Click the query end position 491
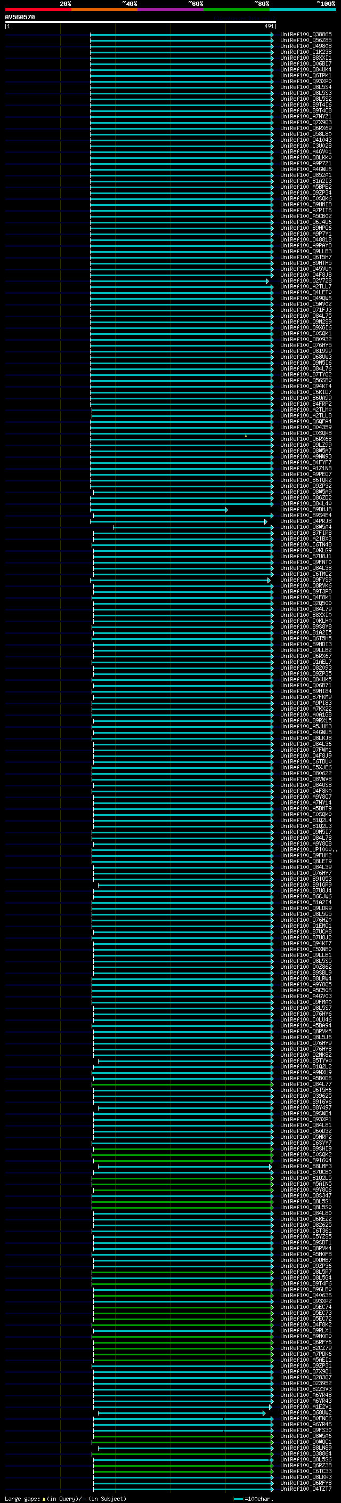 [x=269, y=26]
